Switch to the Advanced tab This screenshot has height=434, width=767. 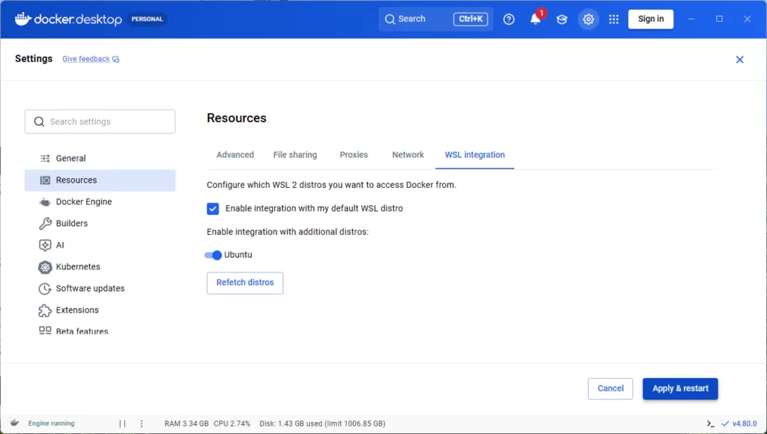tap(235, 155)
